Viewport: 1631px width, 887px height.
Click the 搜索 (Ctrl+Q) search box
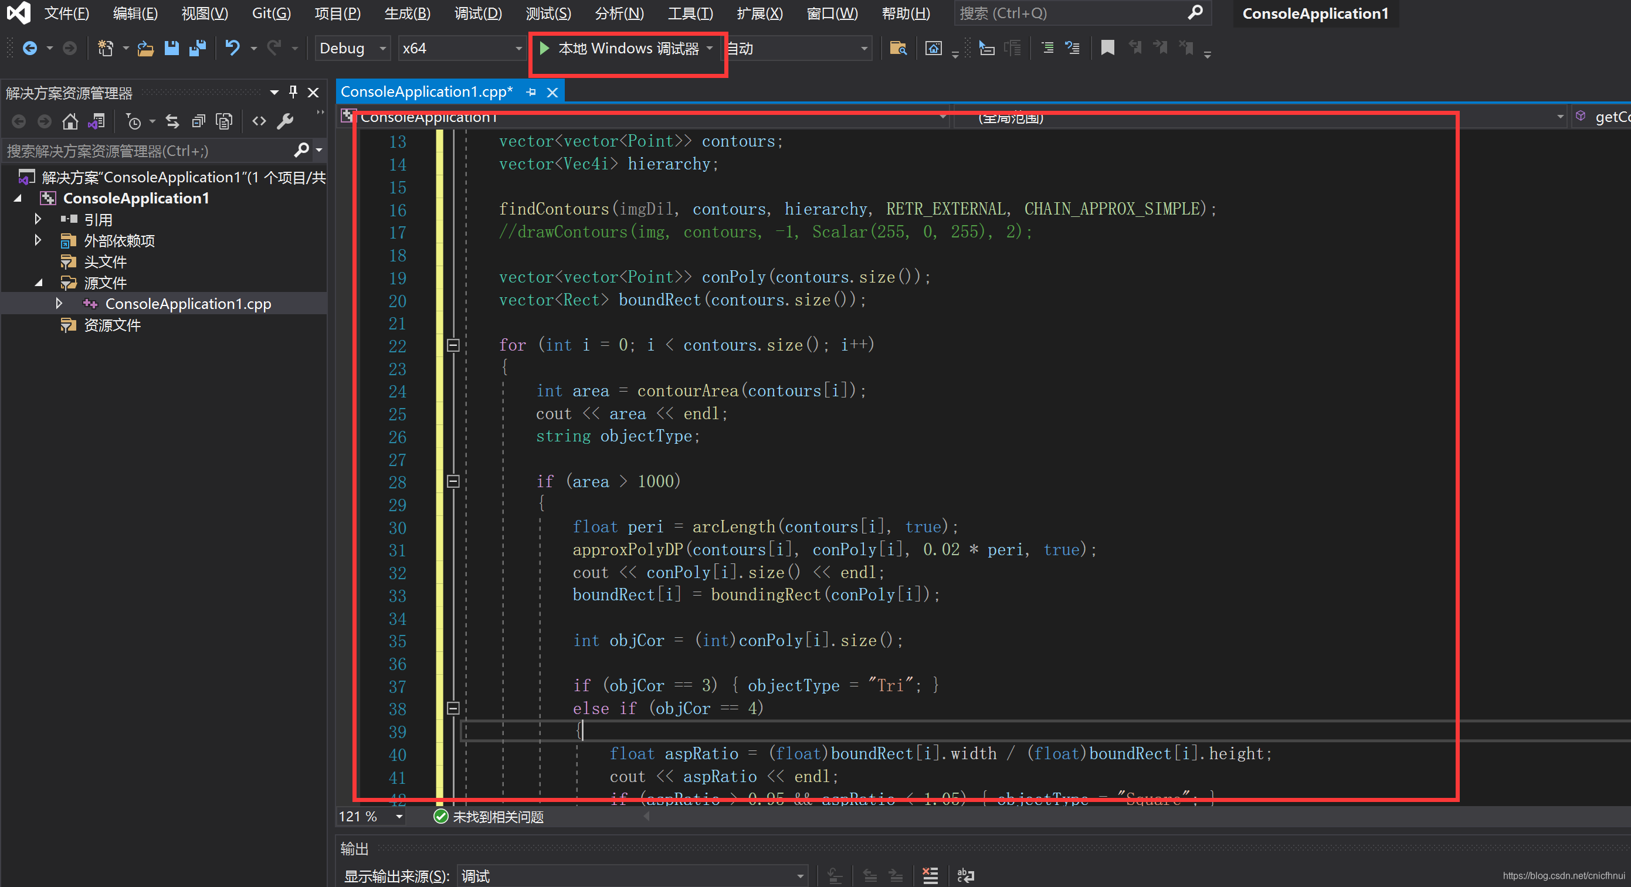coord(1082,13)
